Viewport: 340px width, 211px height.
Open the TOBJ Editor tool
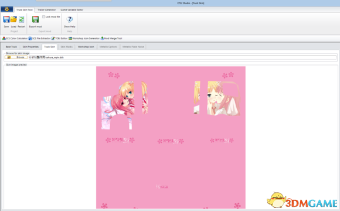59,38
